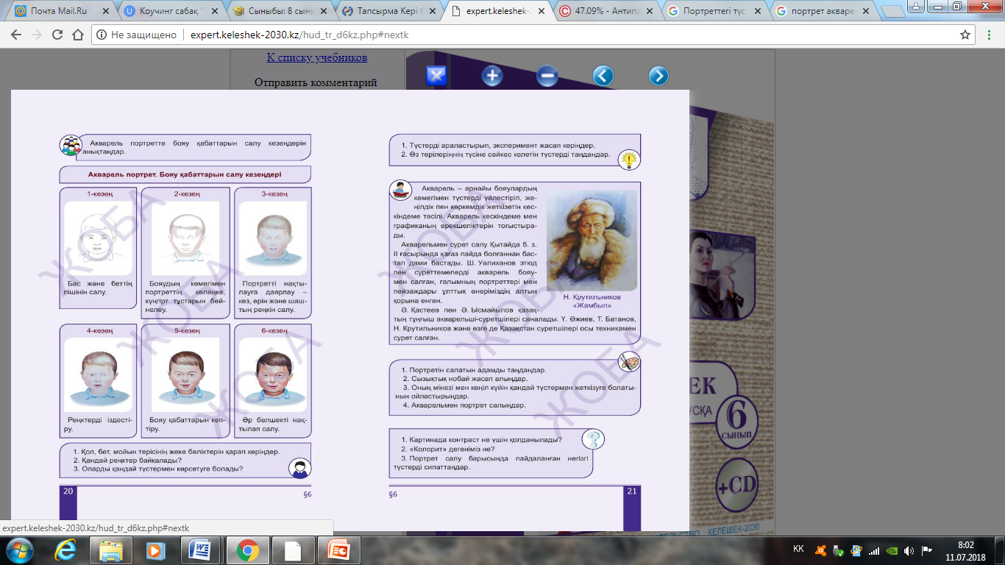Close the book viewer with the X icon
Image resolution: width=1005 pixels, height=565 pixels.
tap(436, 76)
